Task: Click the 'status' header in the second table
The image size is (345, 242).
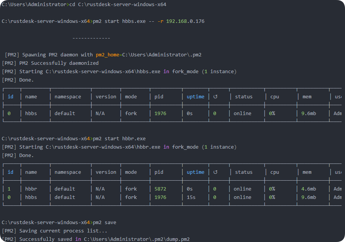Action: click(243, 172)
